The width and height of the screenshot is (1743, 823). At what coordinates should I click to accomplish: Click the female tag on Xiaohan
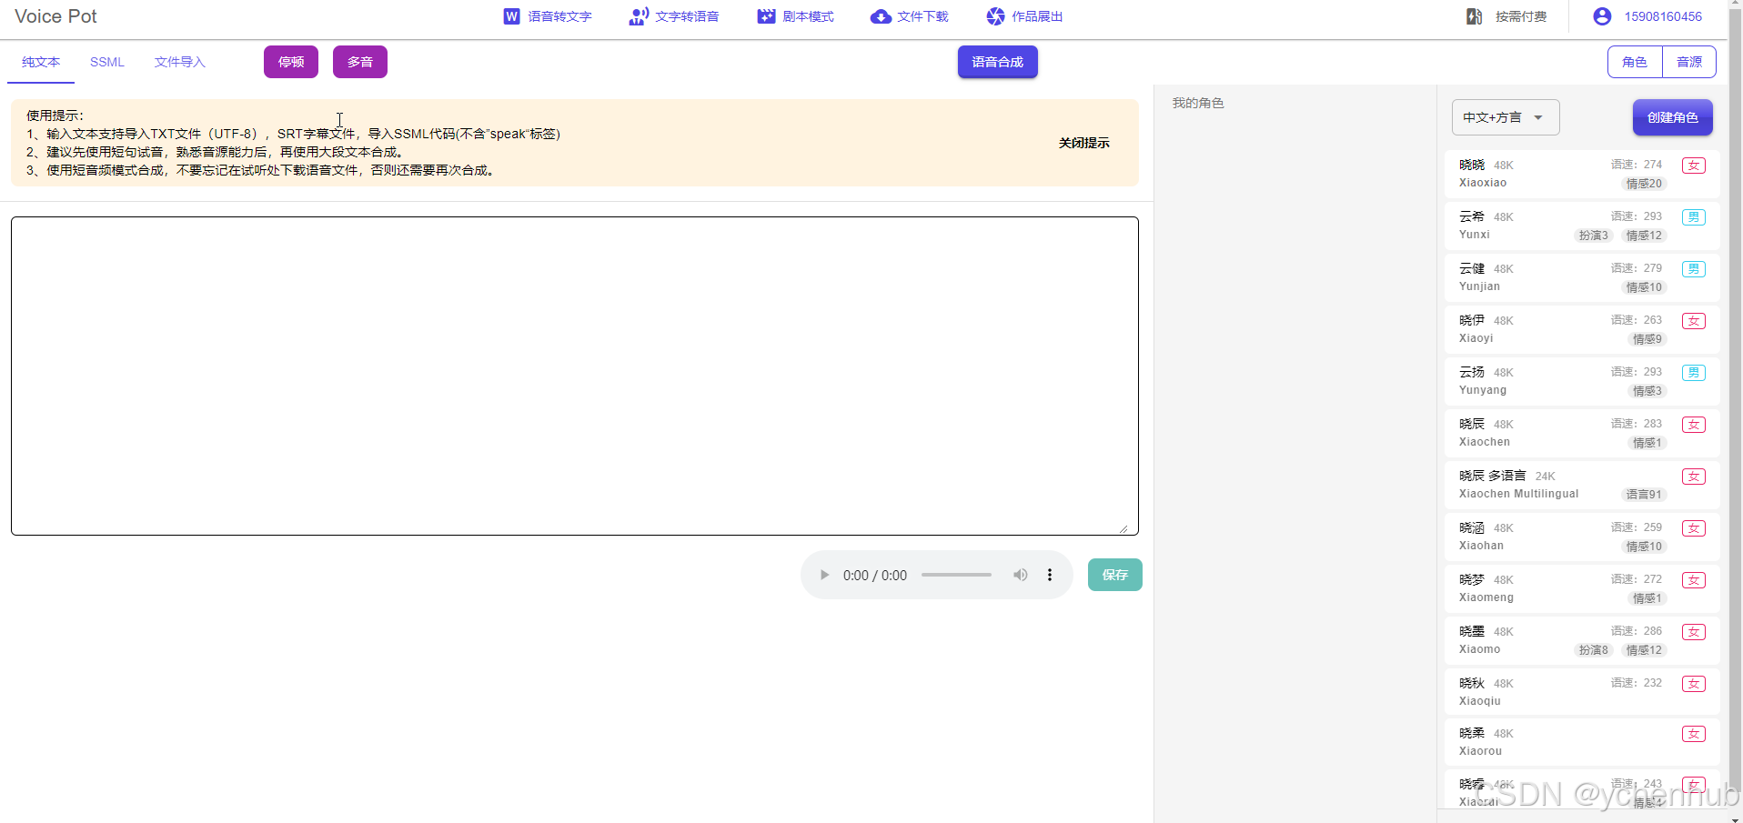click(1694, 528)
